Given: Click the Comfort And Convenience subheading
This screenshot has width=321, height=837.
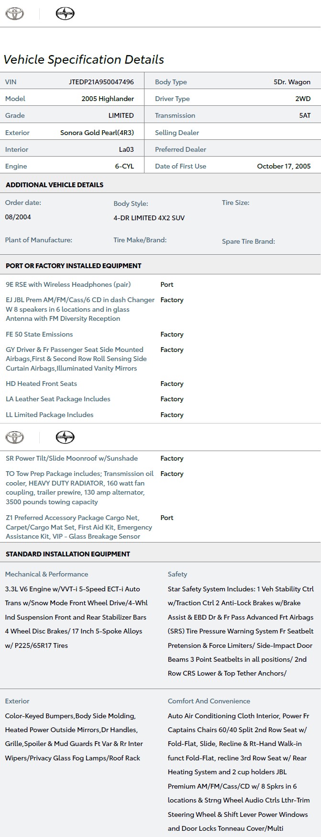Looking at the screenshot, I should click(x=209, y=701).
